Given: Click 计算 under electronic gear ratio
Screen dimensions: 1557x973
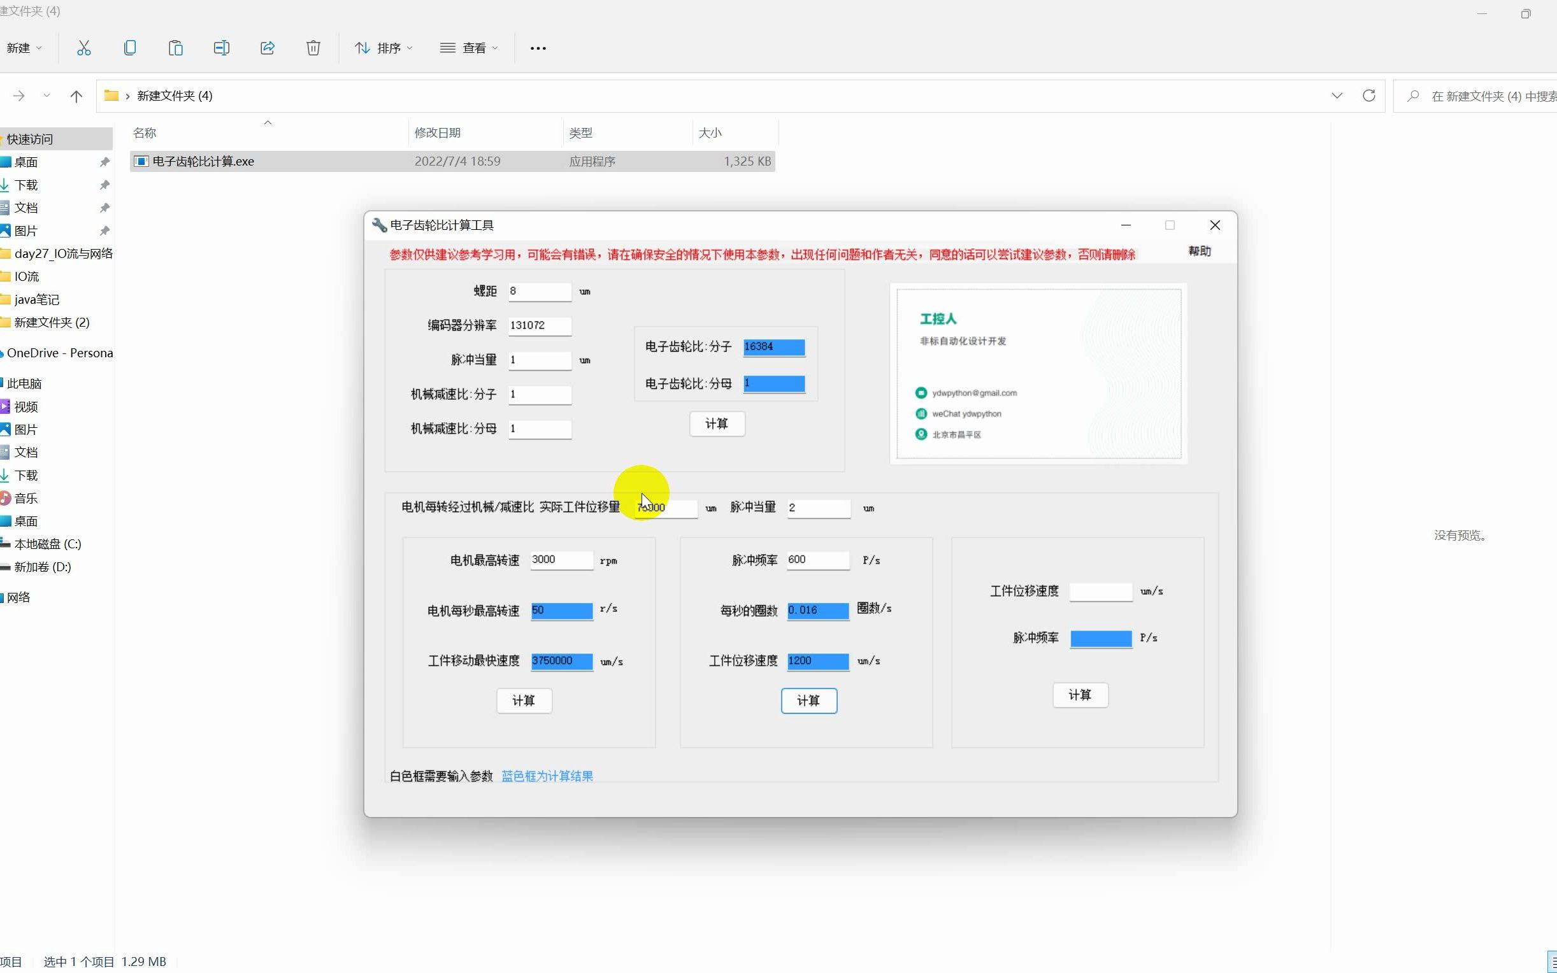Looking at the screenshot, I should pos(717,424).
